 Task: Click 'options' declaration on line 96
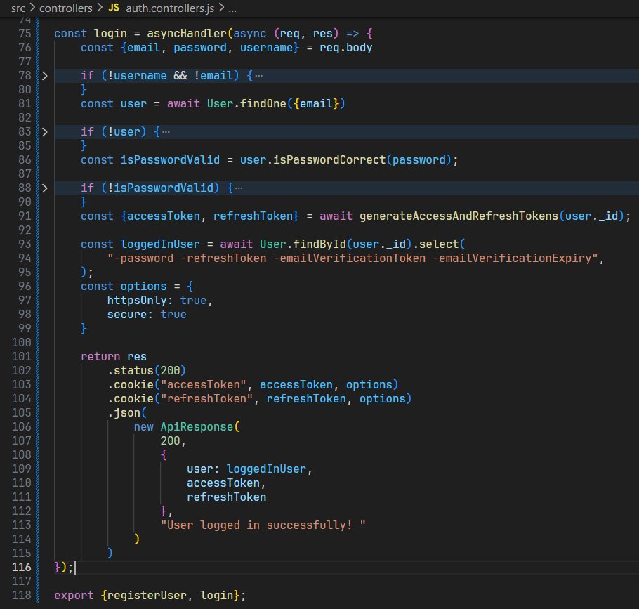(x=143, y=287)
